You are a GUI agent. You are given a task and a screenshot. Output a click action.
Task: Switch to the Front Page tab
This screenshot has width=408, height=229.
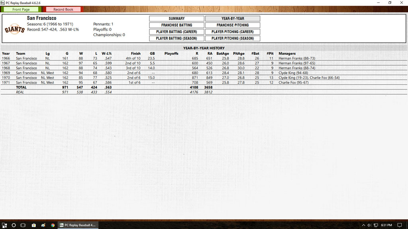pos(21,9)
